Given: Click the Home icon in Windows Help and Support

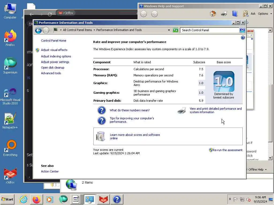Looking at the screenshot, I should pos(213,14).
